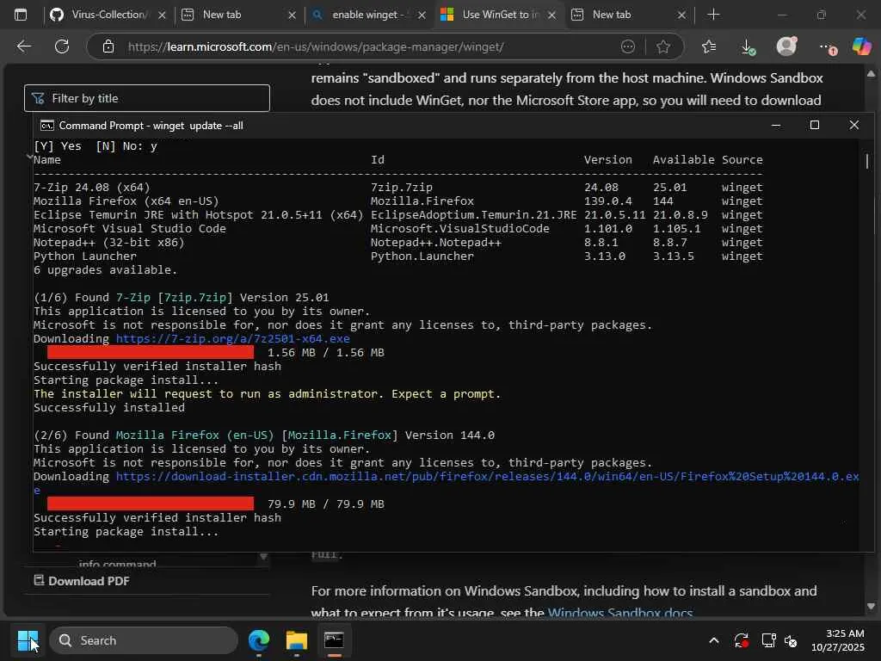The image size is (881, 661).
Task: Select the '6 upgrades available.' line
Action: click(105, 269)
